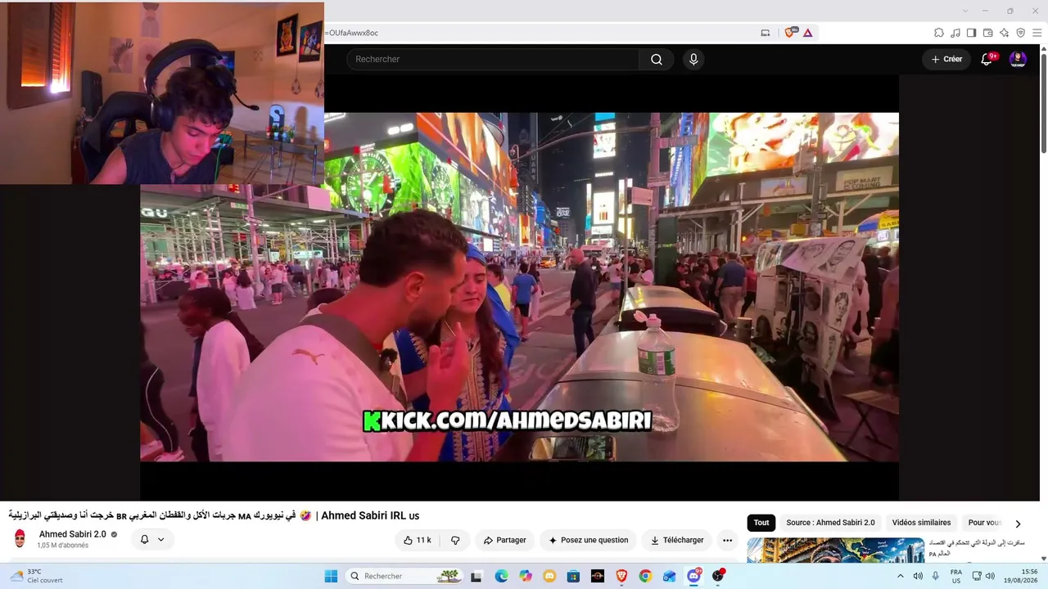1048x589 pixels.
Task: Open Brave browser taskbar icon
Action: [x=621, y=576]
